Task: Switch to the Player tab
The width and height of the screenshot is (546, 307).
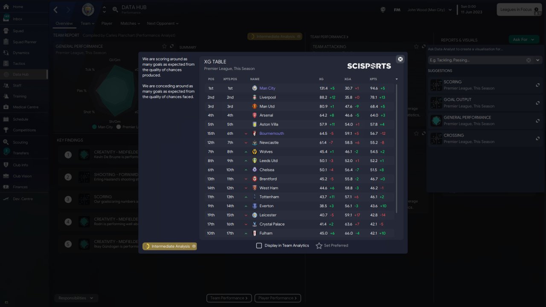Action: (x=107, y=23)
